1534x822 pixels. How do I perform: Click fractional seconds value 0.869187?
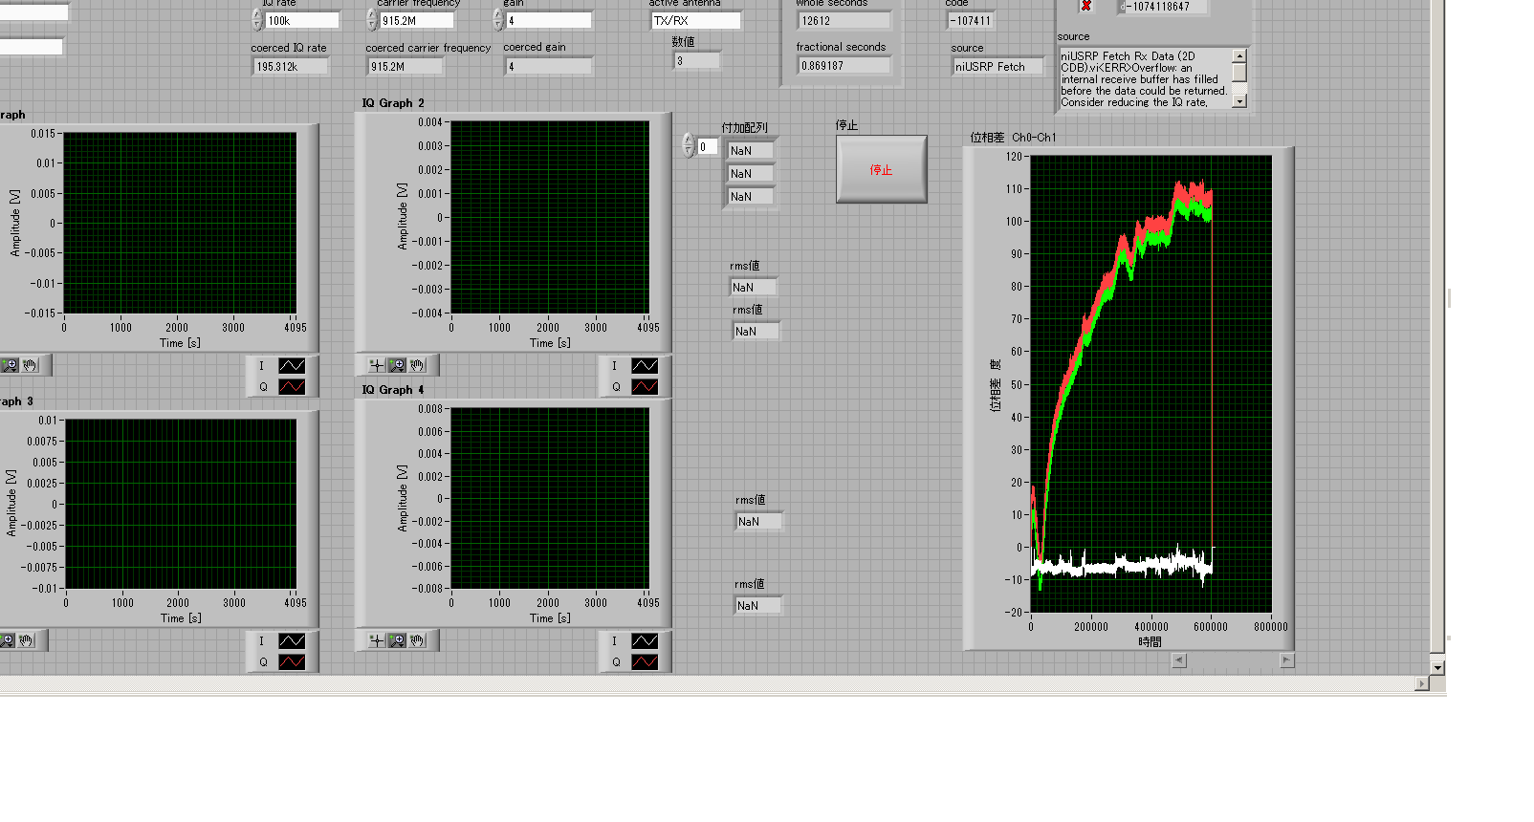click(x=844, y=66)
